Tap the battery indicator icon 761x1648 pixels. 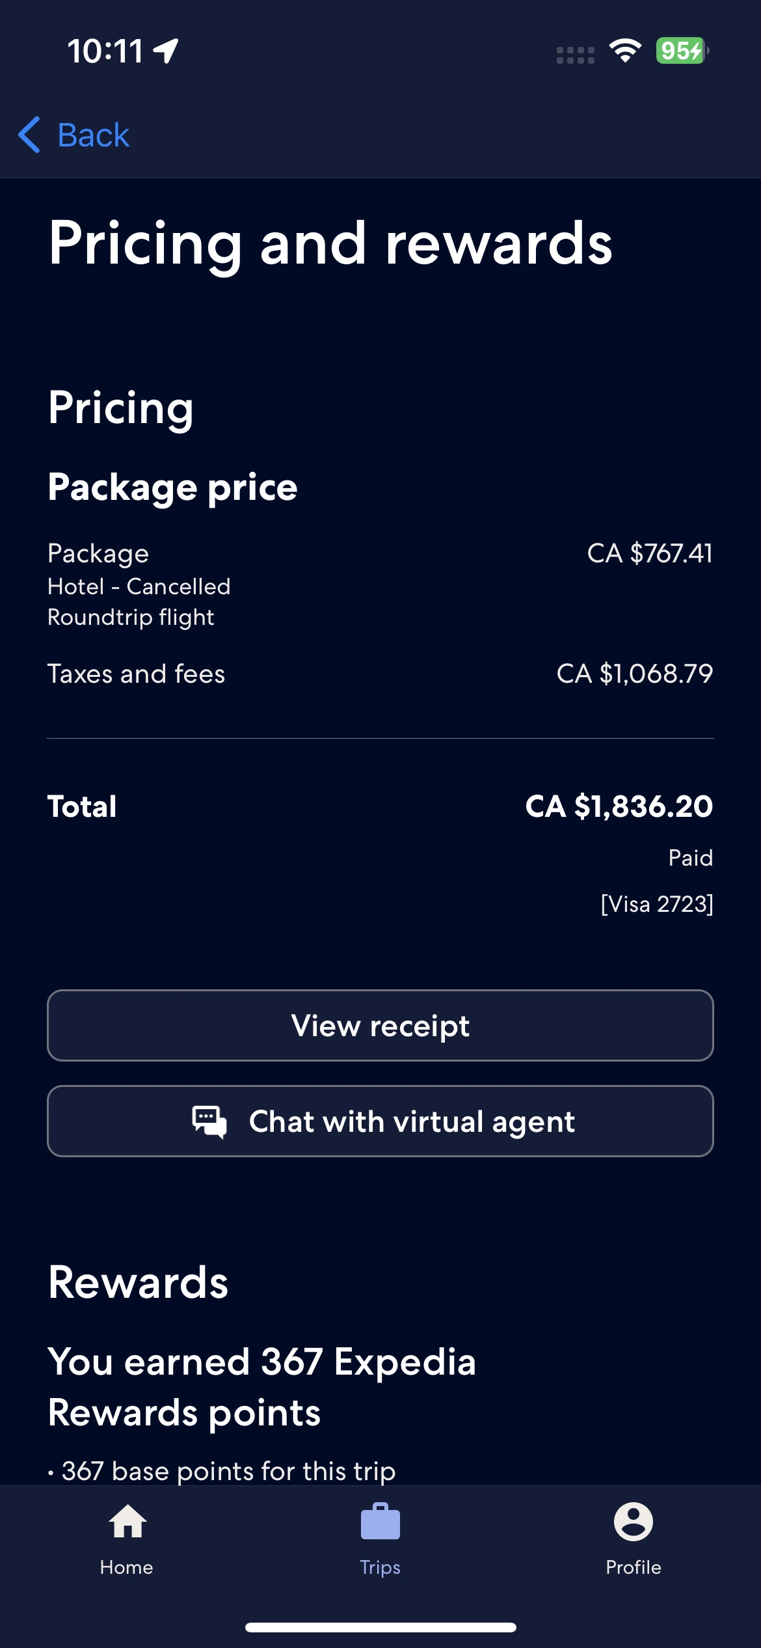pos(681,51)
